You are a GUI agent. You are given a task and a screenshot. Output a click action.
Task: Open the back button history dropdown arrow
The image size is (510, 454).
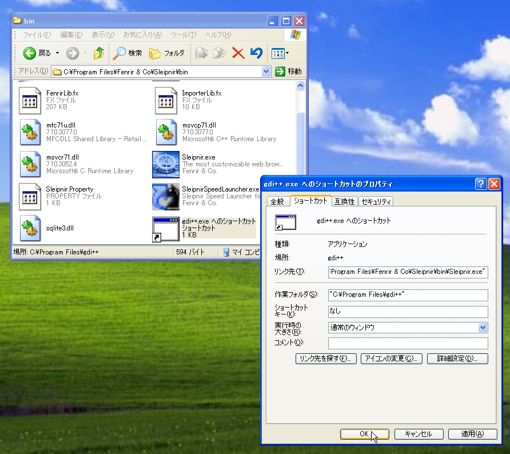58,53
